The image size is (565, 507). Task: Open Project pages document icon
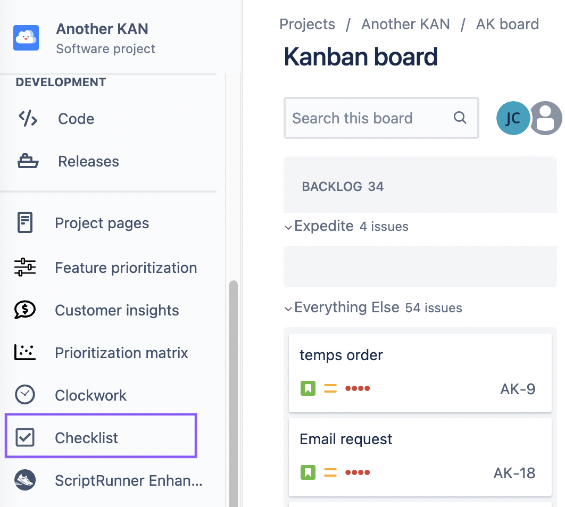(25, 223)
